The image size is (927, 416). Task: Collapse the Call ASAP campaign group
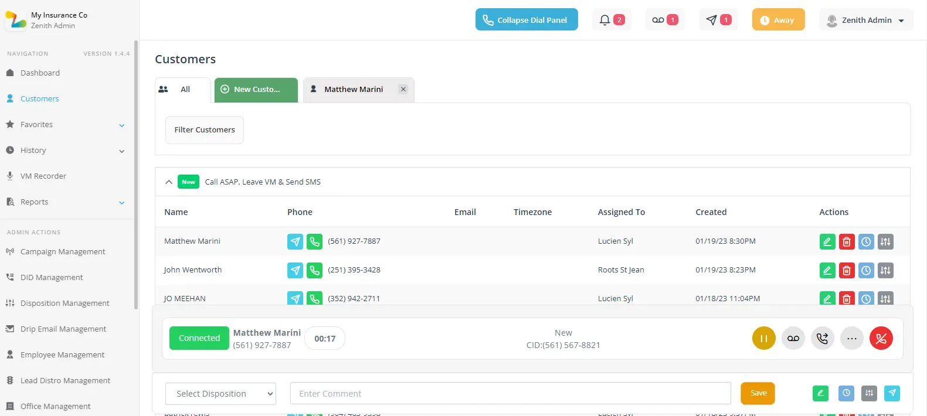pyautogui.click(x=169, y=182)
